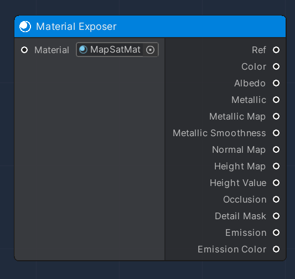Click the Material input port
The height and width of the screenshot is (279, 295).
click(x=24, y=50)
